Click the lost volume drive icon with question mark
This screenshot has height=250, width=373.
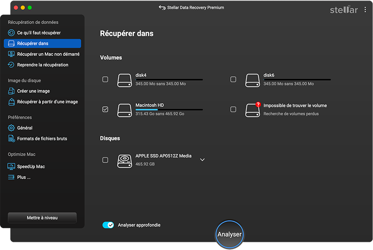(x=252, y=110)
